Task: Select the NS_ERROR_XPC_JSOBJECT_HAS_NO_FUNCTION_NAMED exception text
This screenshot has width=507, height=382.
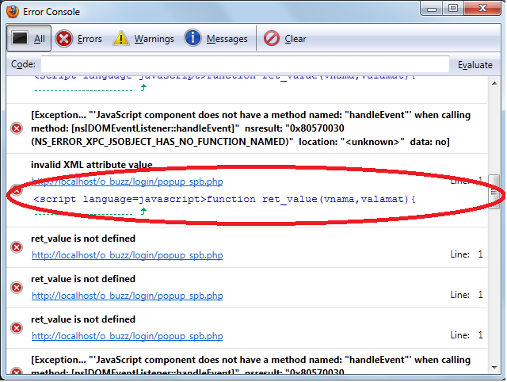Action: pos(250,128)
